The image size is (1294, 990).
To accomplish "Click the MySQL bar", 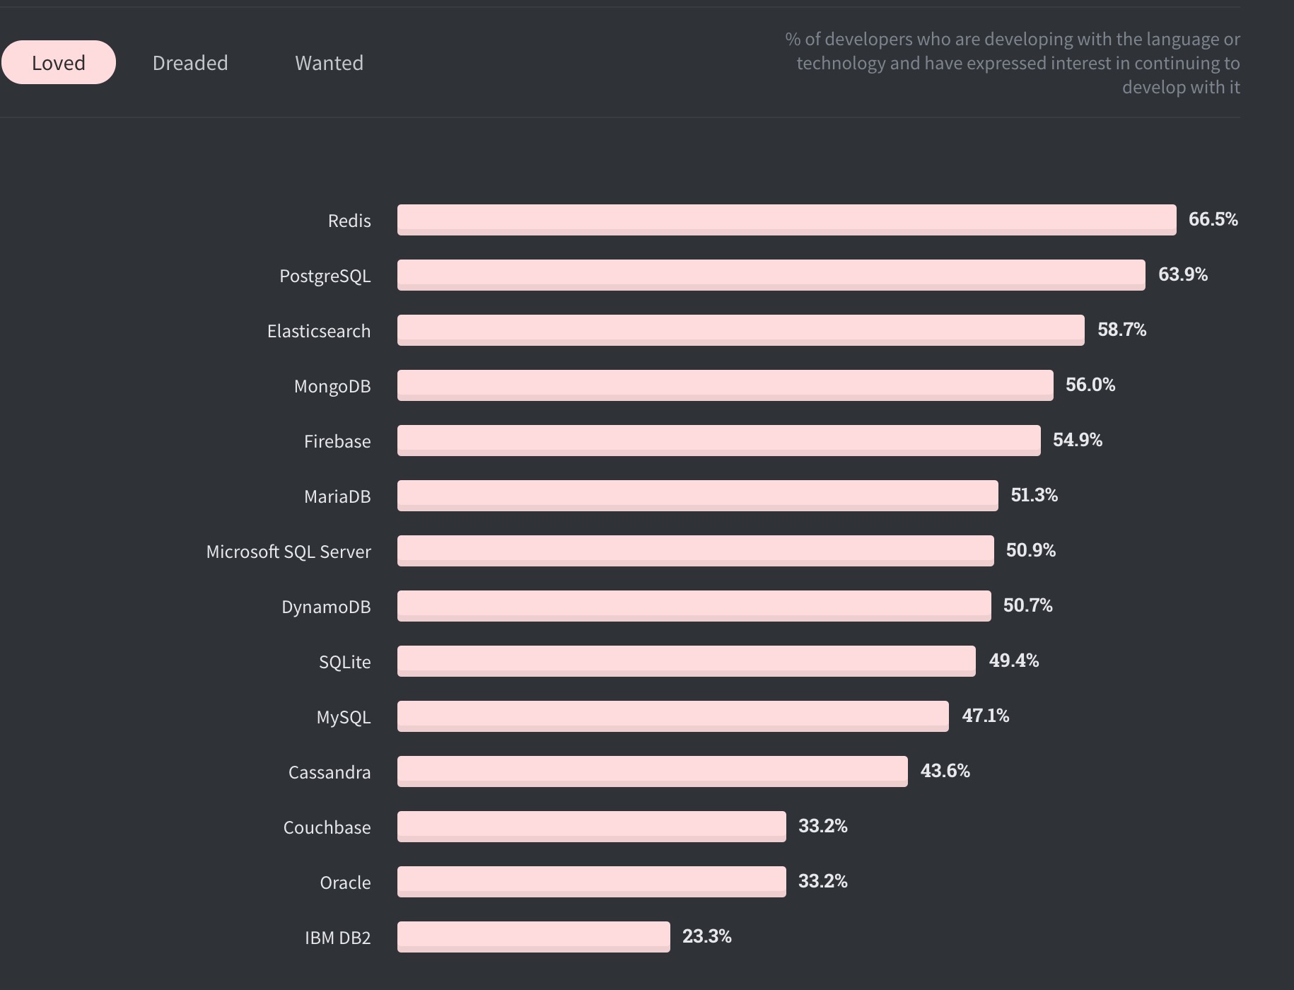I will [x=672, y=716].
